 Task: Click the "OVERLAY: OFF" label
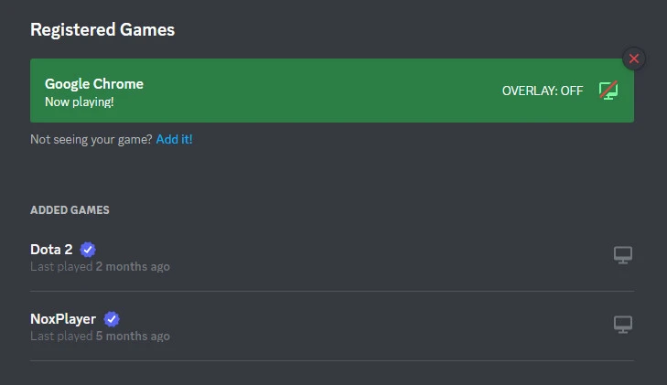pos(543,91)
